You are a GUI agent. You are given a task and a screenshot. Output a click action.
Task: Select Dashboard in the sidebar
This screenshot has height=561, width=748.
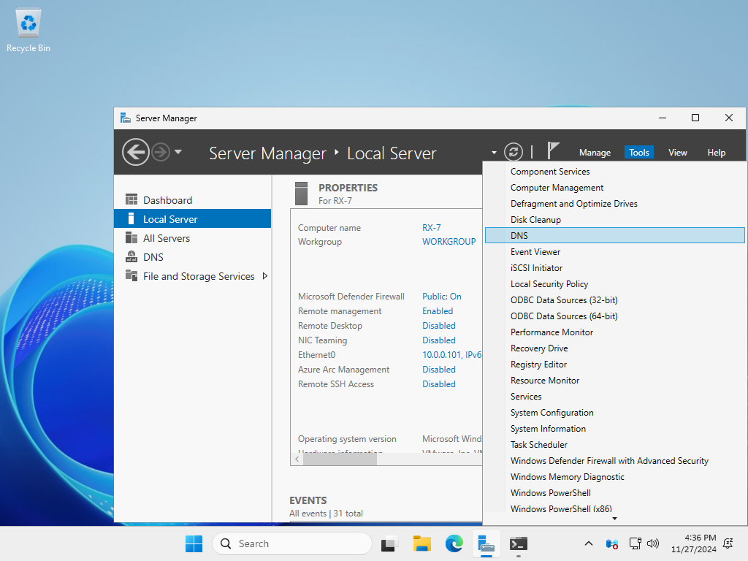193,200
